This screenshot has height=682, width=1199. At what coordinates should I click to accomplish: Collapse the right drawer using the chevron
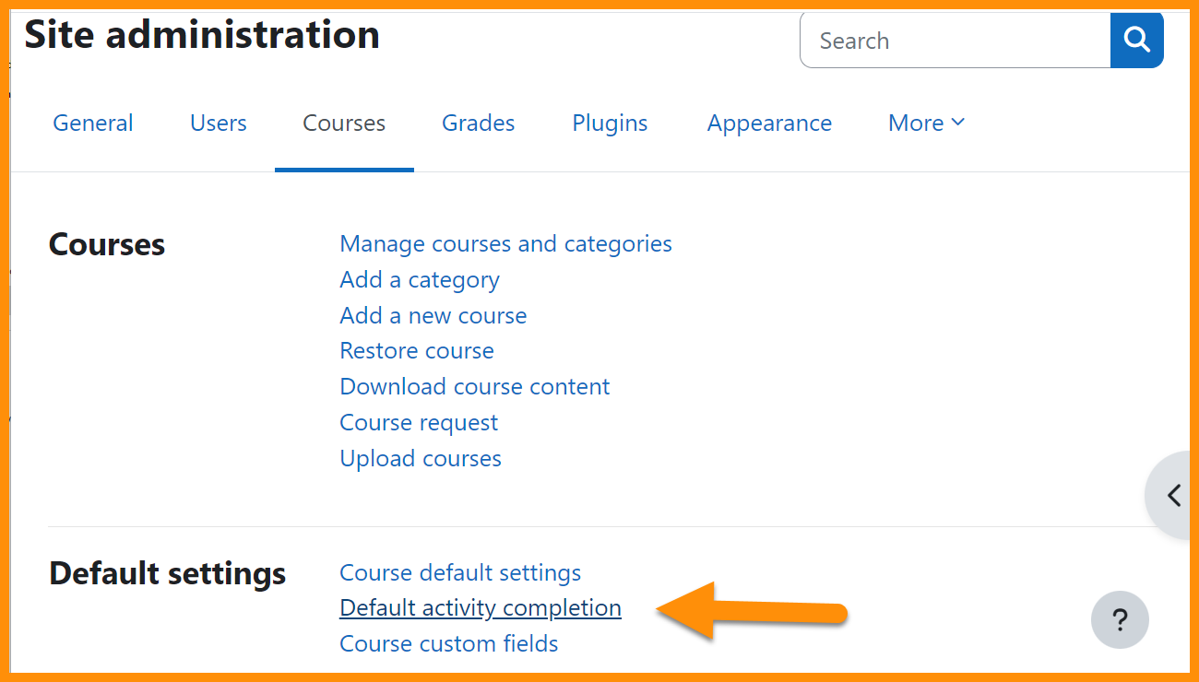(1175, 495)
